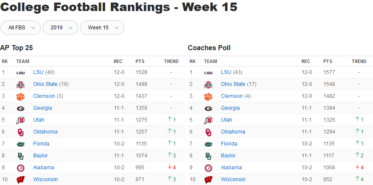Click the Clemson paw logo in AP Top 25
Viewport: 373px width, 185px height.
pos(20,96)
